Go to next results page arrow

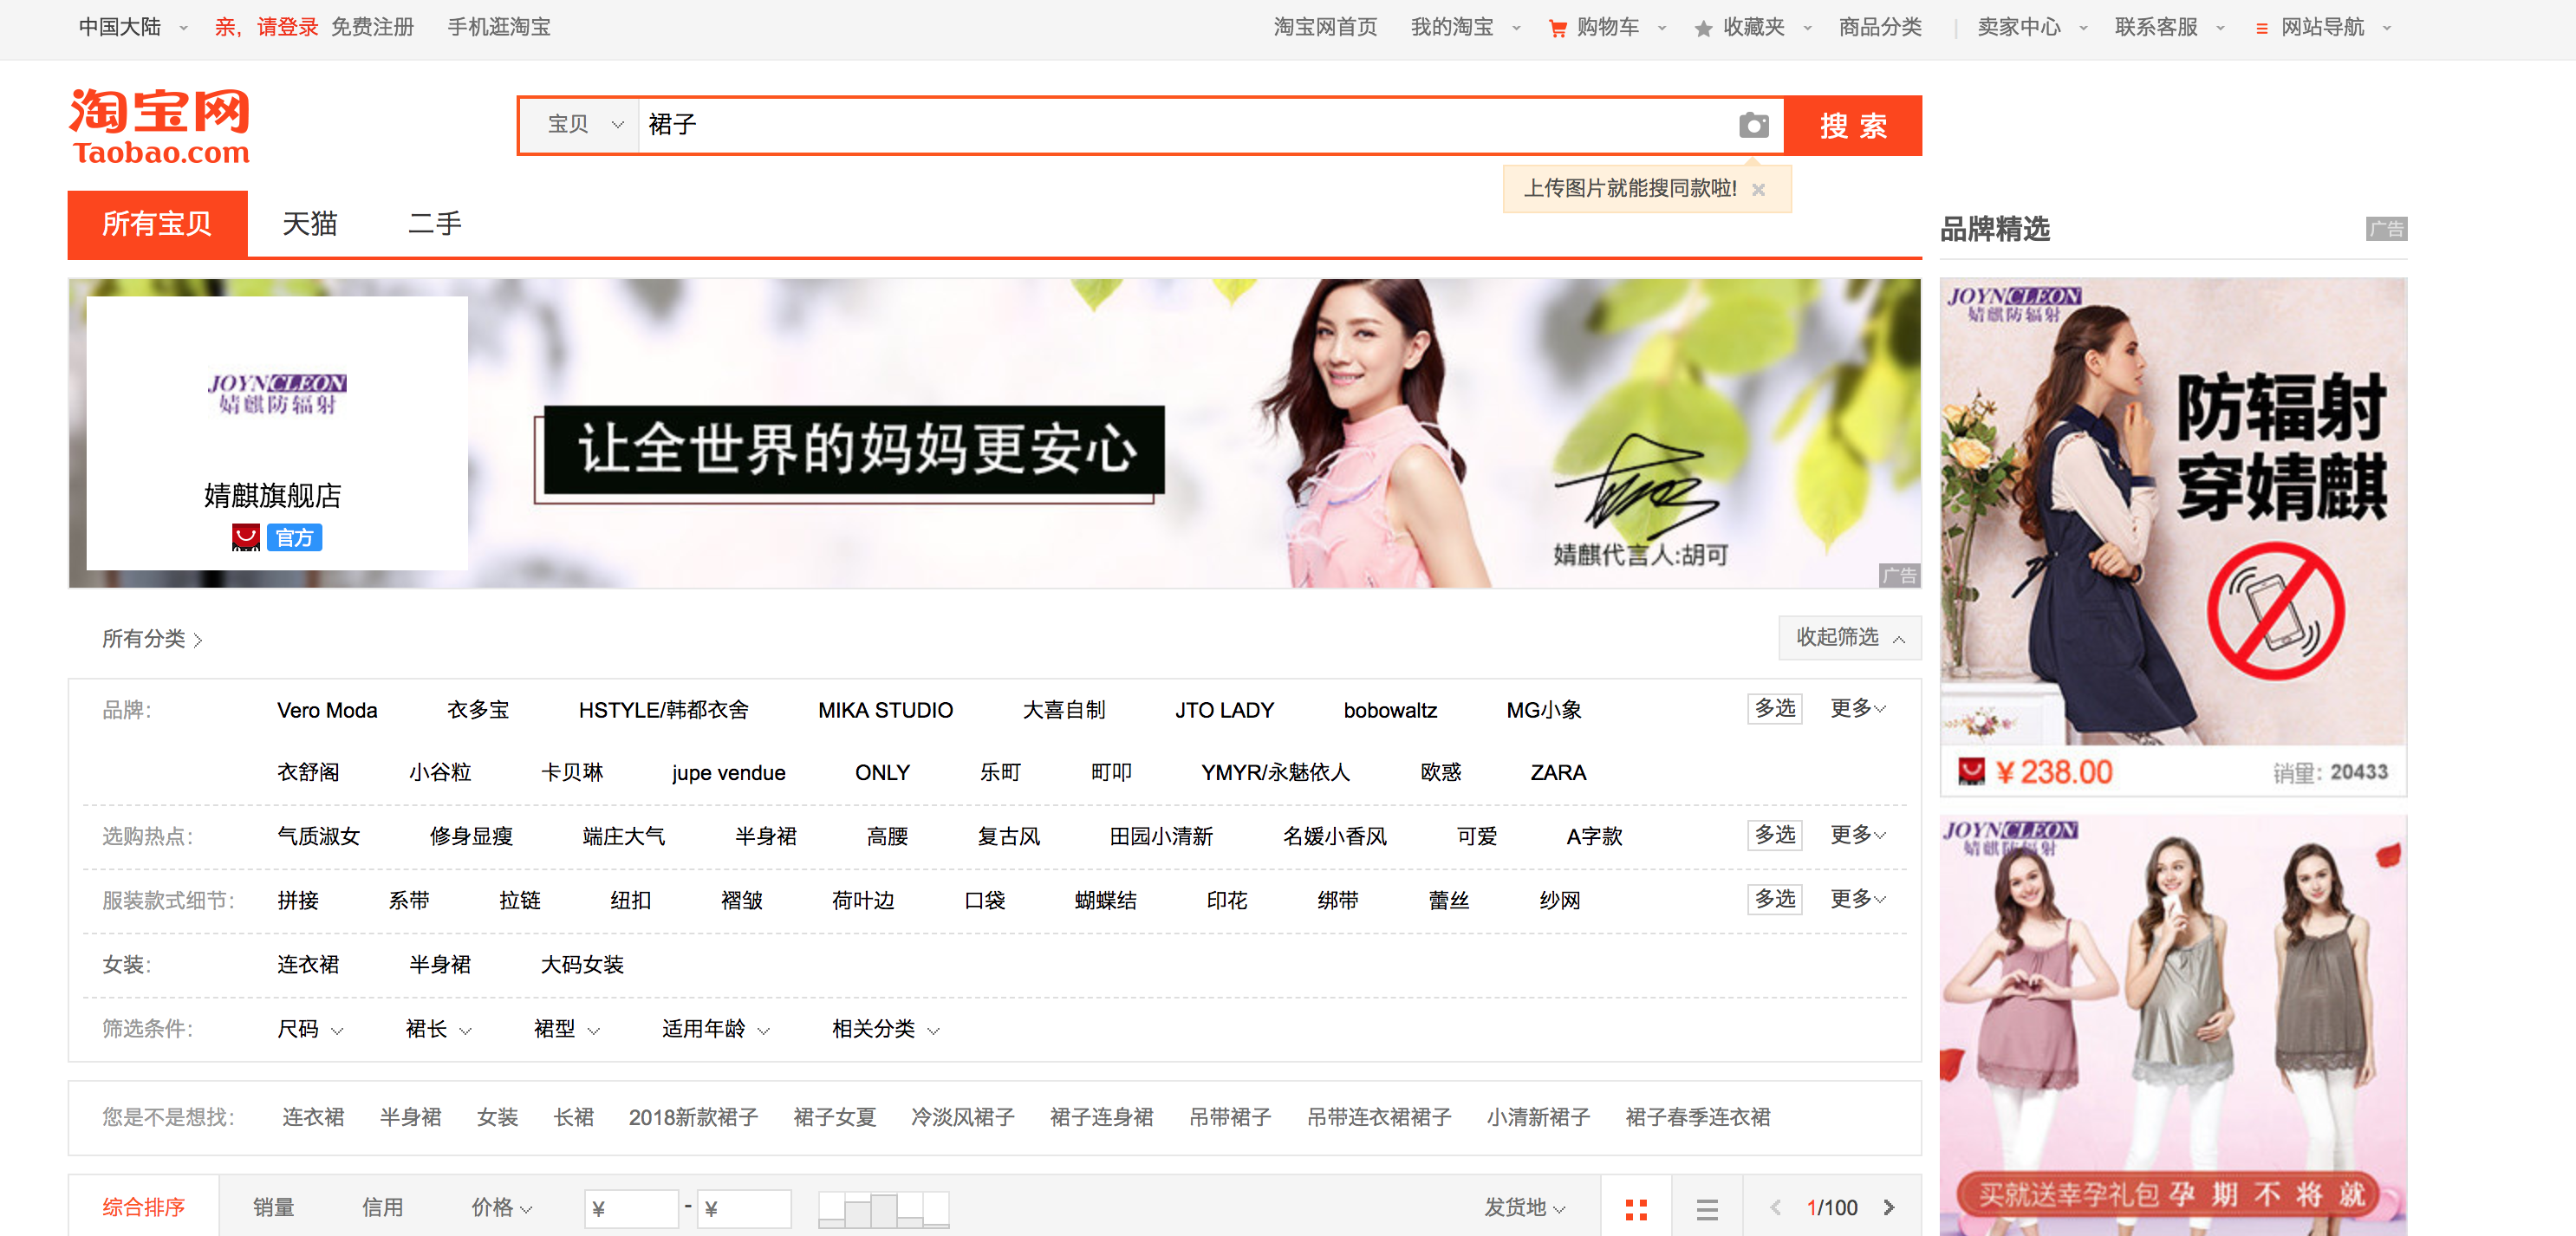tap(1891, 1207)
